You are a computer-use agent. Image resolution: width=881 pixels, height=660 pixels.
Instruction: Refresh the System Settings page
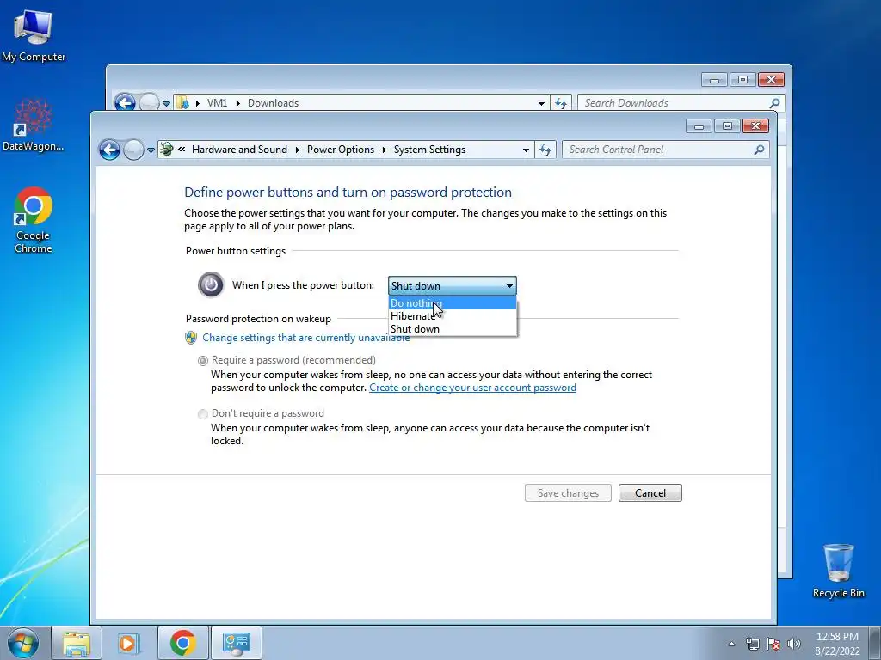pos(545,150)
